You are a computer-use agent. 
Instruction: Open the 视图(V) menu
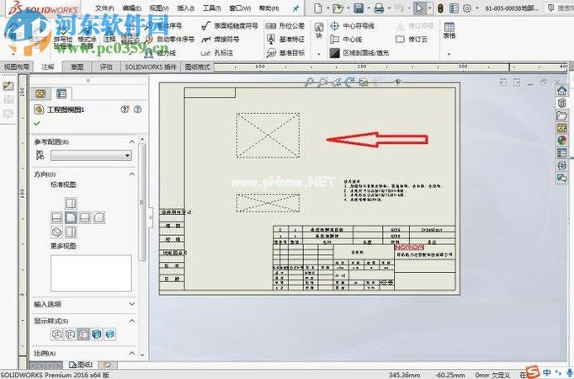click(x=159, y=8)
